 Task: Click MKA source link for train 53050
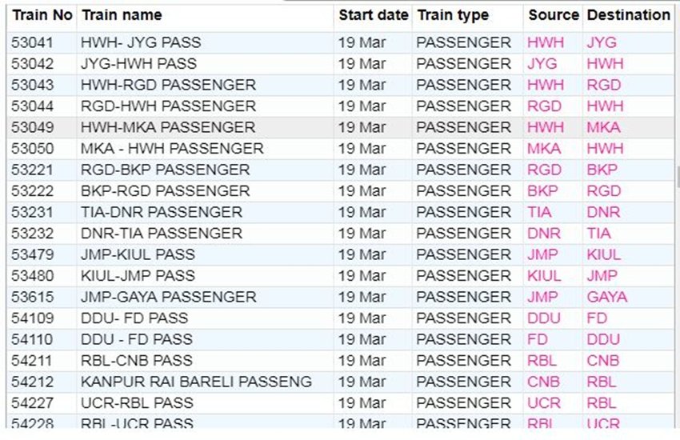pyautogui.click(x=544, y=149)
